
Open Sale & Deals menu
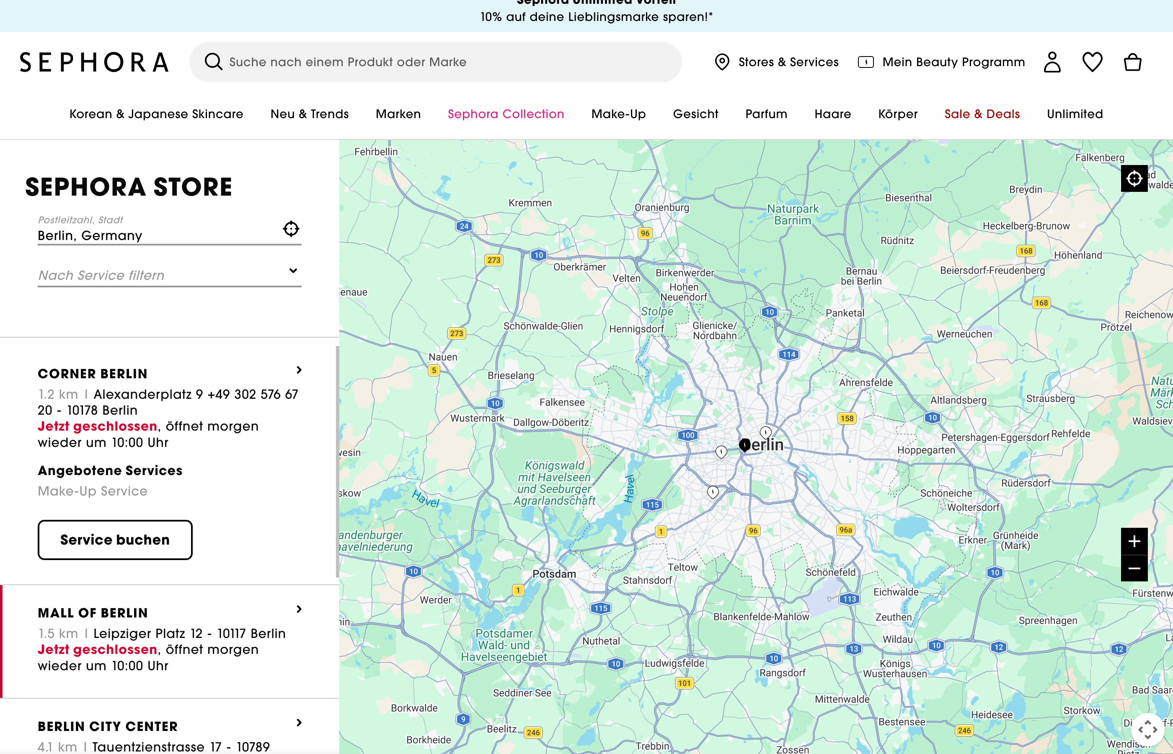(x=982, y=114)
